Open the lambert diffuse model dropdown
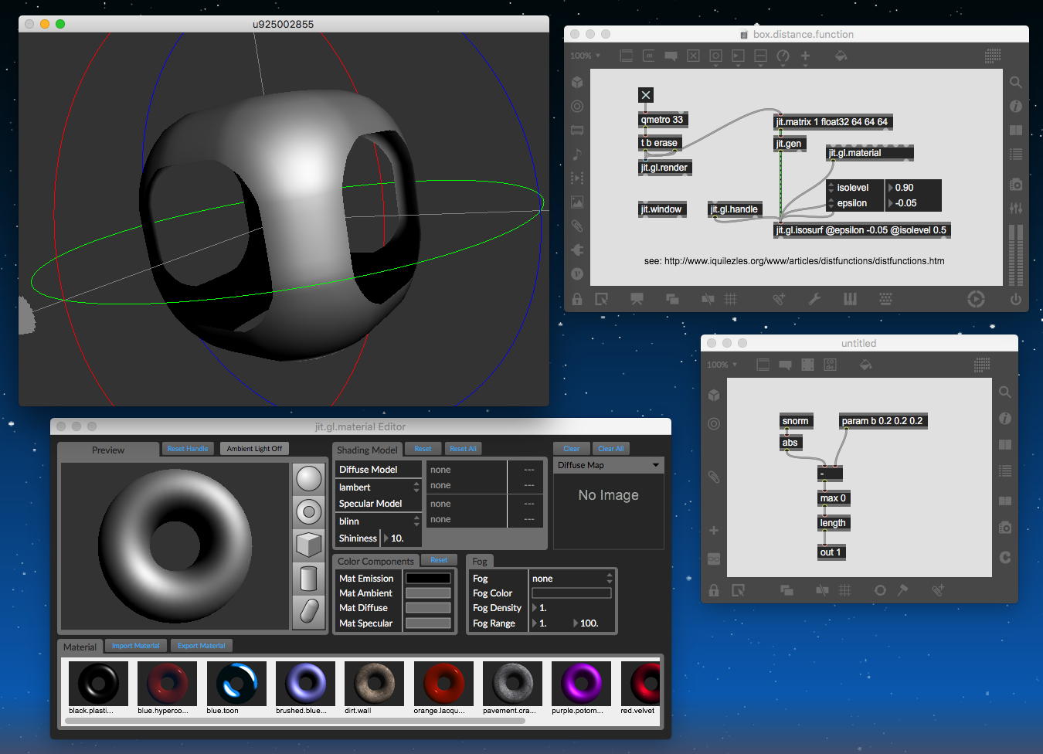 tap(379, 487)
